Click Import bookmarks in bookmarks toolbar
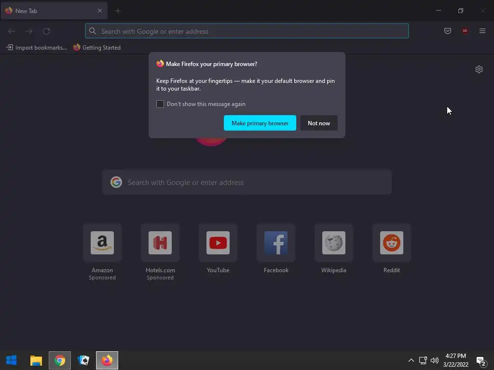 click(x=37, y=48)
